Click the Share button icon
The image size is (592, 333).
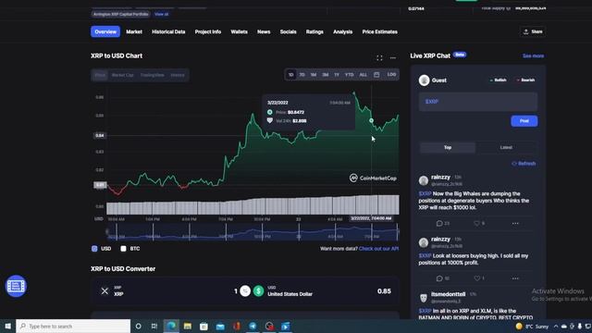tap(526, 31)
